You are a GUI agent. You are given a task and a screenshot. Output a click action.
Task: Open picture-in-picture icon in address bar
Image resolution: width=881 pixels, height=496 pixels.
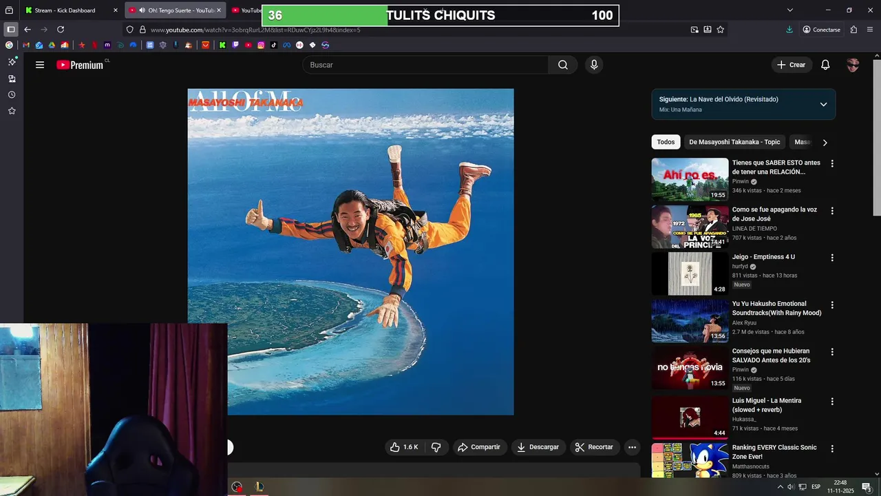694,30
